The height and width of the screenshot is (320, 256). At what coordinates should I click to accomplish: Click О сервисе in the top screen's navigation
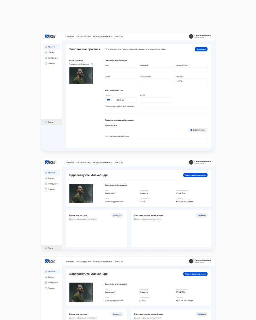coord(70,37)
